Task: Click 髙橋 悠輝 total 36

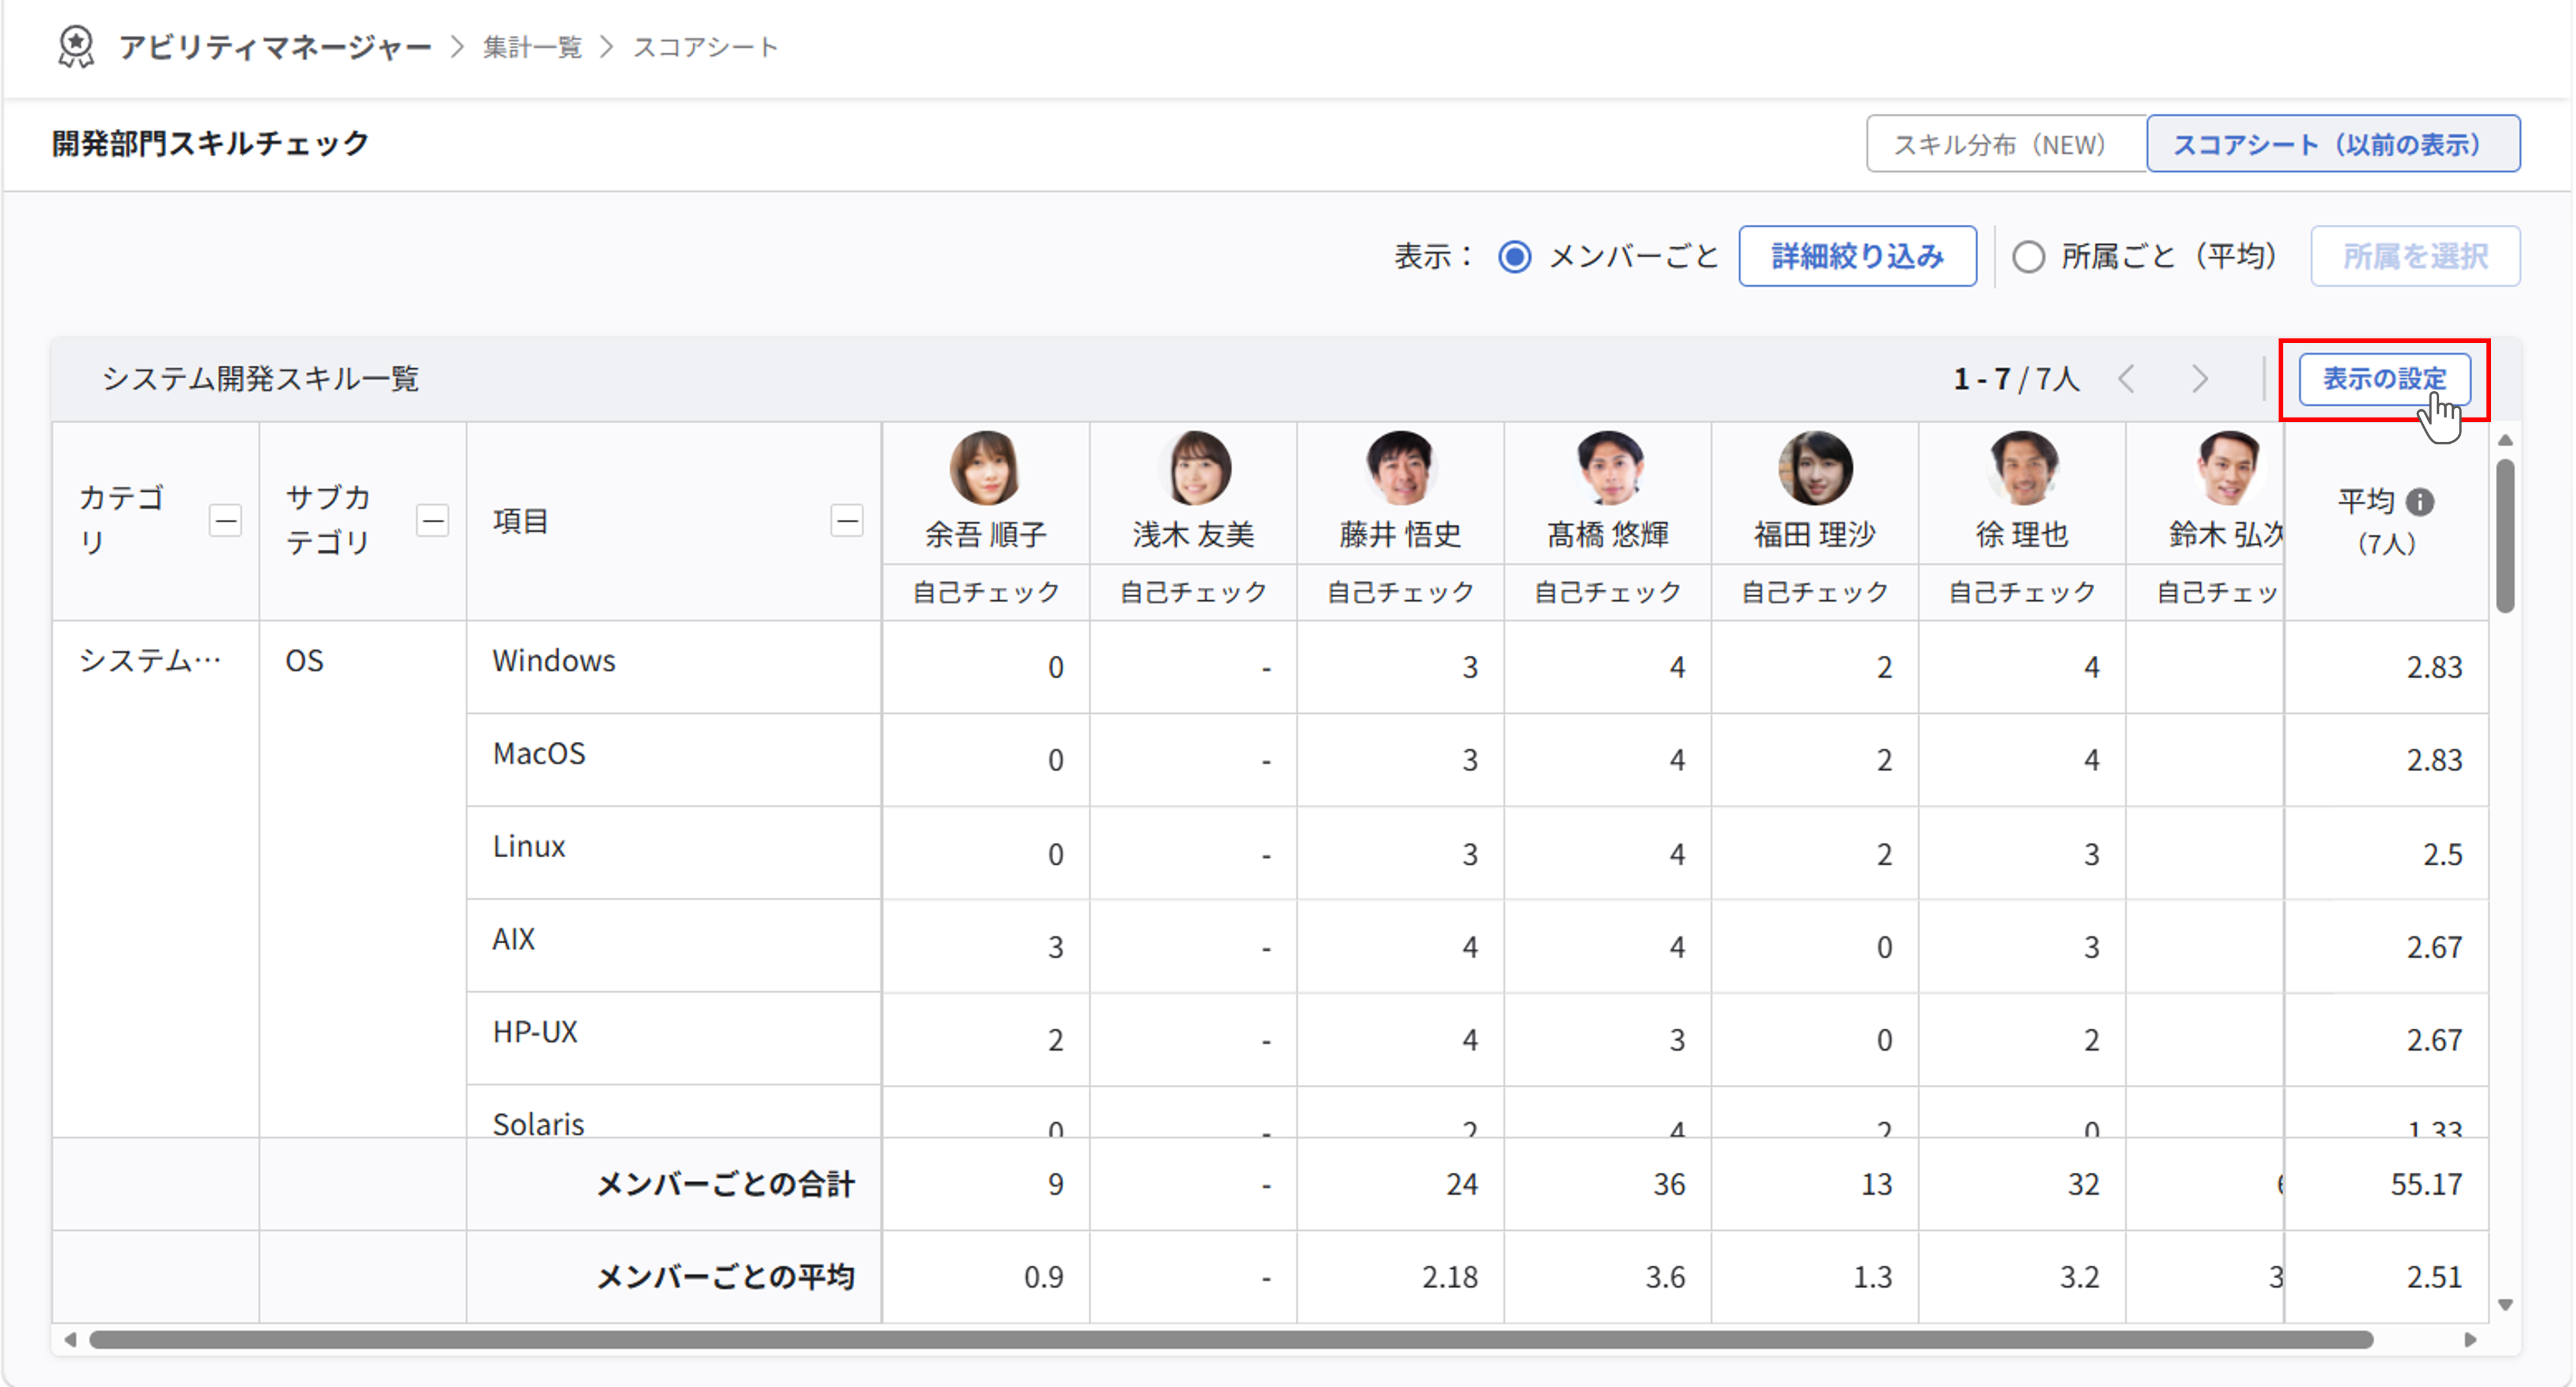Action: tap(1669, 1185)
